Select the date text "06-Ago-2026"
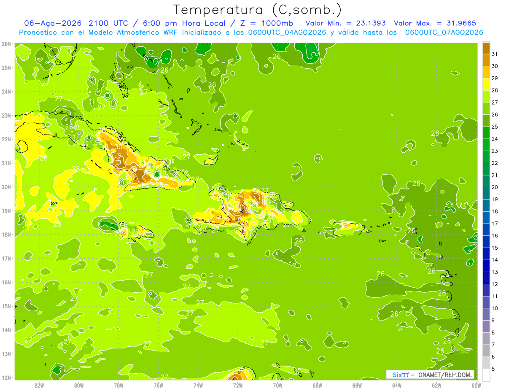506x391 pixels. click(x=53, y=23)
